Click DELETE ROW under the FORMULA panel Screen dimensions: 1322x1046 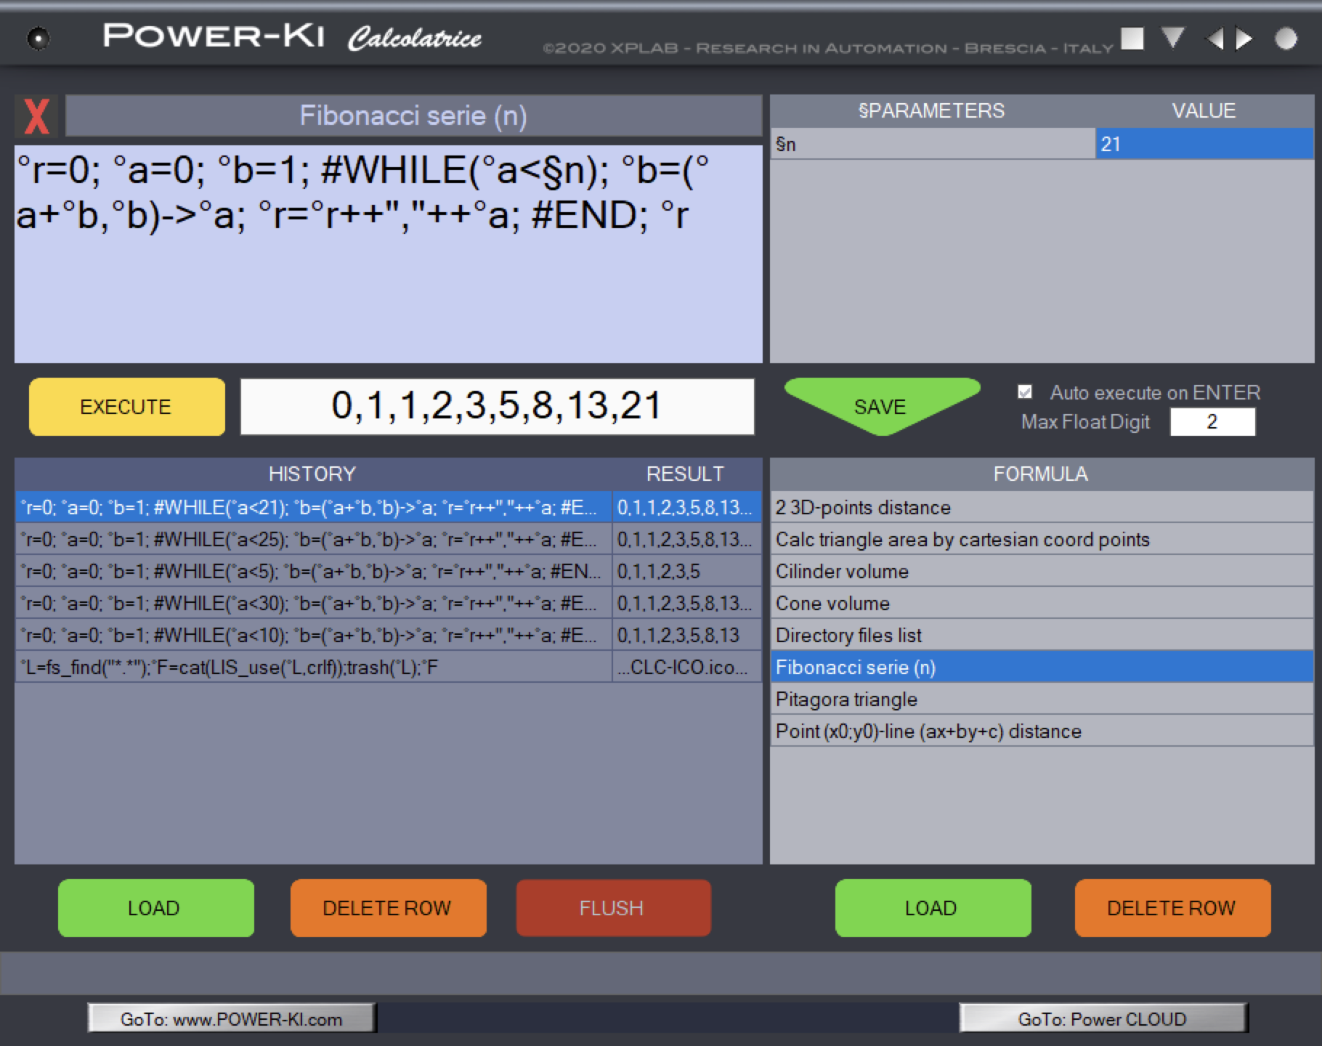pyautogui.click(x=1172, y=908)
